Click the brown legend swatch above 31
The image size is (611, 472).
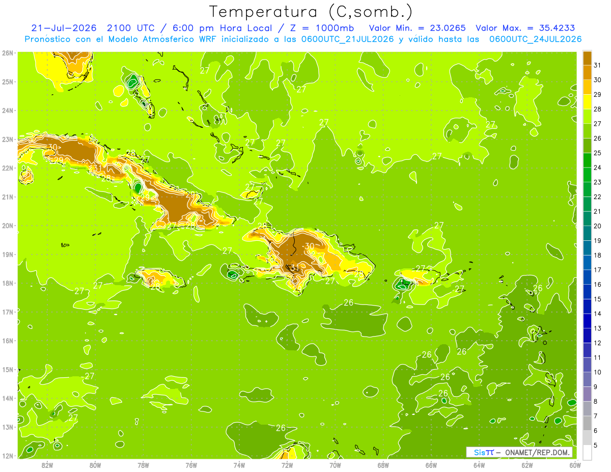pyautogui.click(x=587, y=59)
